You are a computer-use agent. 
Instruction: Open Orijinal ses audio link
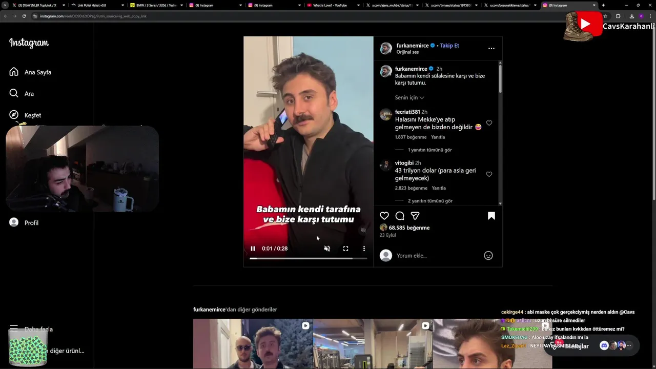click(407, 52)
